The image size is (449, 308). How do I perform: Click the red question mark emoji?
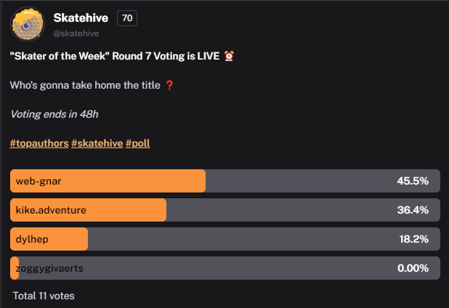169,85
